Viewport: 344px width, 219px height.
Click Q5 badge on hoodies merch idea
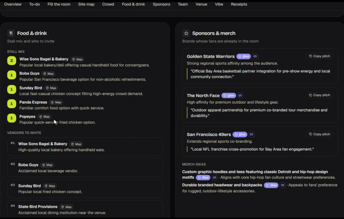pos(215,178)
